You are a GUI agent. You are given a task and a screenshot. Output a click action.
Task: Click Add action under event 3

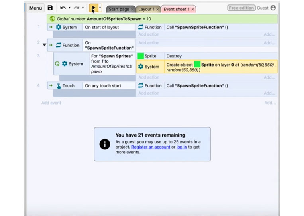(x=149, y=77)
